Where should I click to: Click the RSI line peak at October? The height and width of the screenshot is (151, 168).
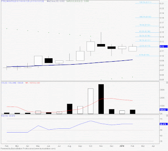91,121
